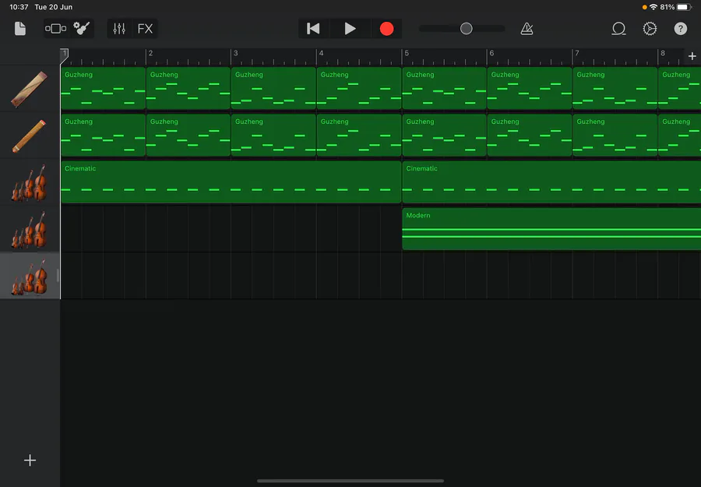Select second-track Guzheng region at bar 3
This screenshot has height=487, width=701.
[x=273, y=135]
